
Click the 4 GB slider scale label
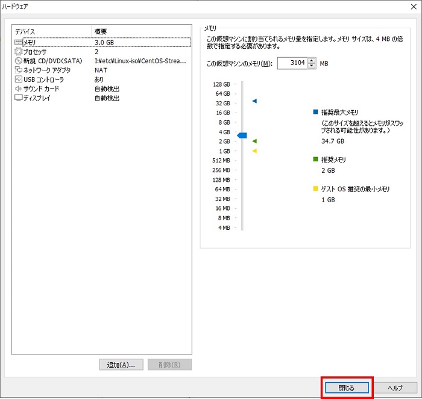point(224,132)
